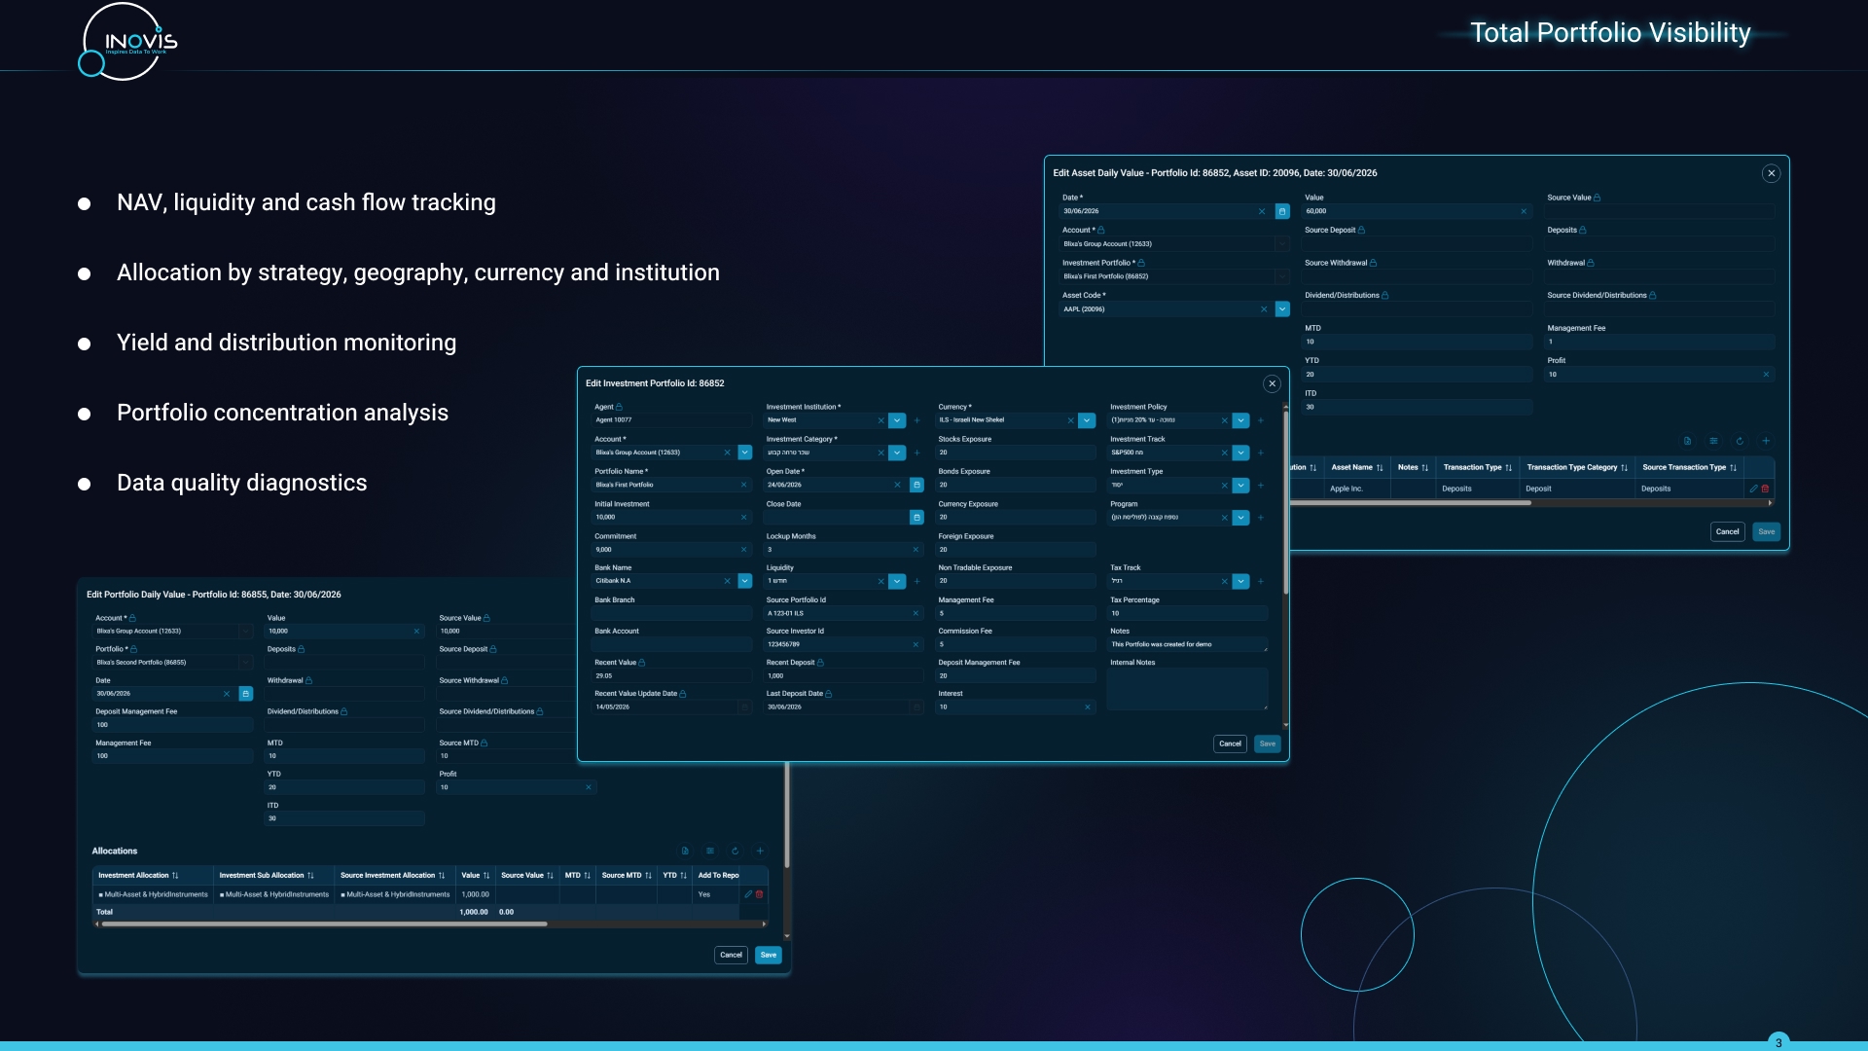Image resolution: width=1868 pixels, height=1051 pixels.
Task: Save the Edit Portfolio Daily Value dialog
Action: (x=768, y=956)
